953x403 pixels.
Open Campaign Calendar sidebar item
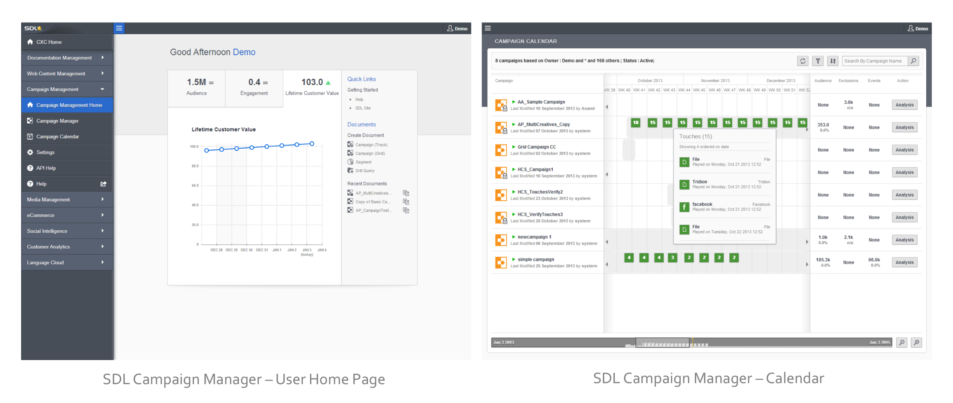click(67, 136)
